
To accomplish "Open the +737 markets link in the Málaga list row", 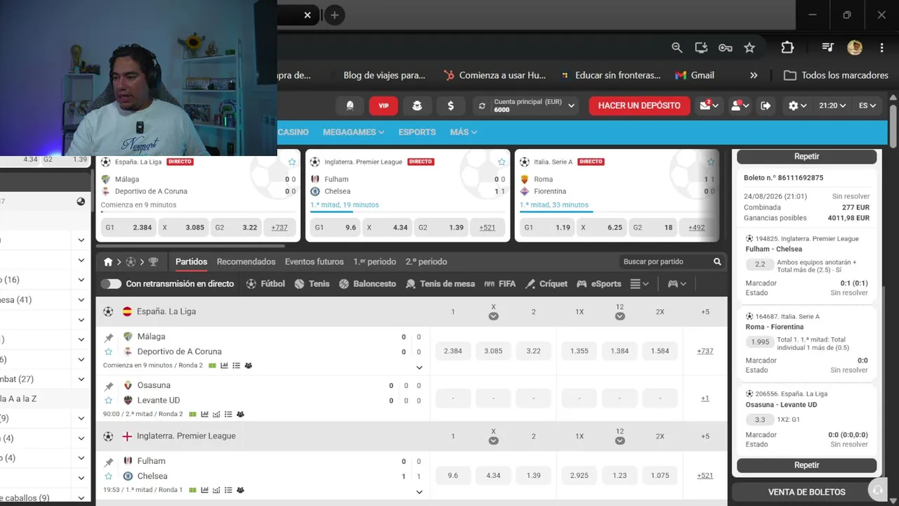I will 704,351.
